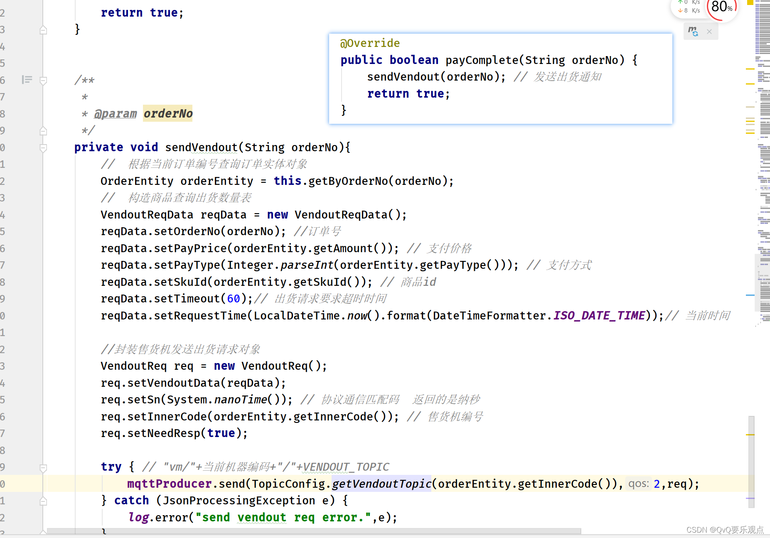Click the yellow inspection status indicator
The image size is (770, 538).
point(750,2)
